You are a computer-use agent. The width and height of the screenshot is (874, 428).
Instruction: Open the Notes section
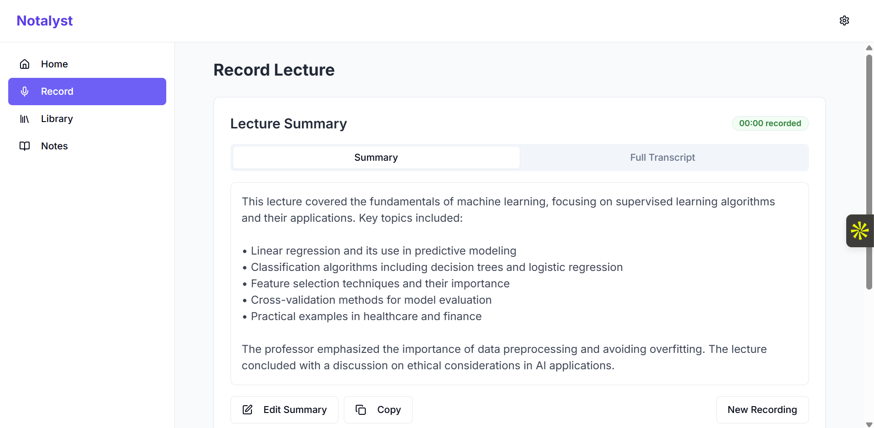pyautogui.click(x=54, y=146)
